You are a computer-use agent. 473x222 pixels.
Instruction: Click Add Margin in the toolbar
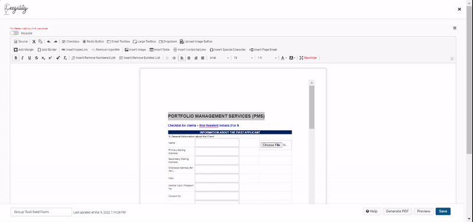point(24,50)
